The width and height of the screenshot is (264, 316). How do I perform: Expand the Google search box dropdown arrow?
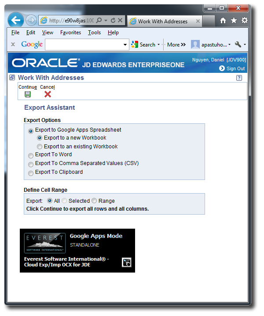125,44
